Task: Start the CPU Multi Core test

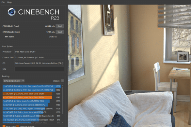Action: click(x=60, y=26)
